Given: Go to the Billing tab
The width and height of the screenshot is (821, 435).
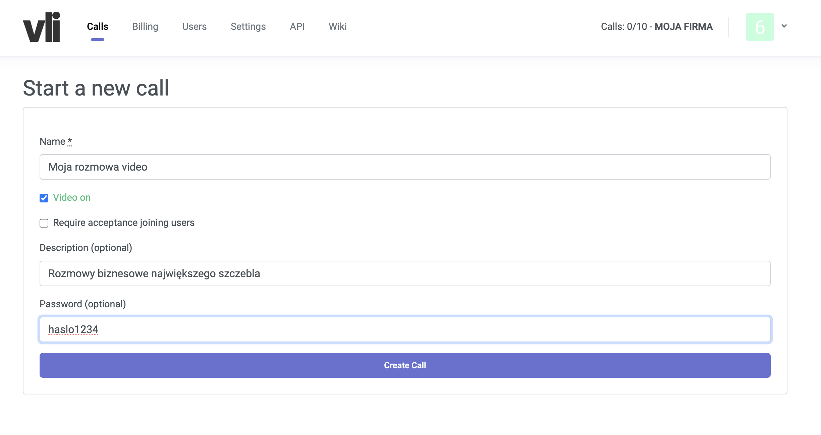Looking at the screenshot, I should pyautogui.click(x=145, y=26).
